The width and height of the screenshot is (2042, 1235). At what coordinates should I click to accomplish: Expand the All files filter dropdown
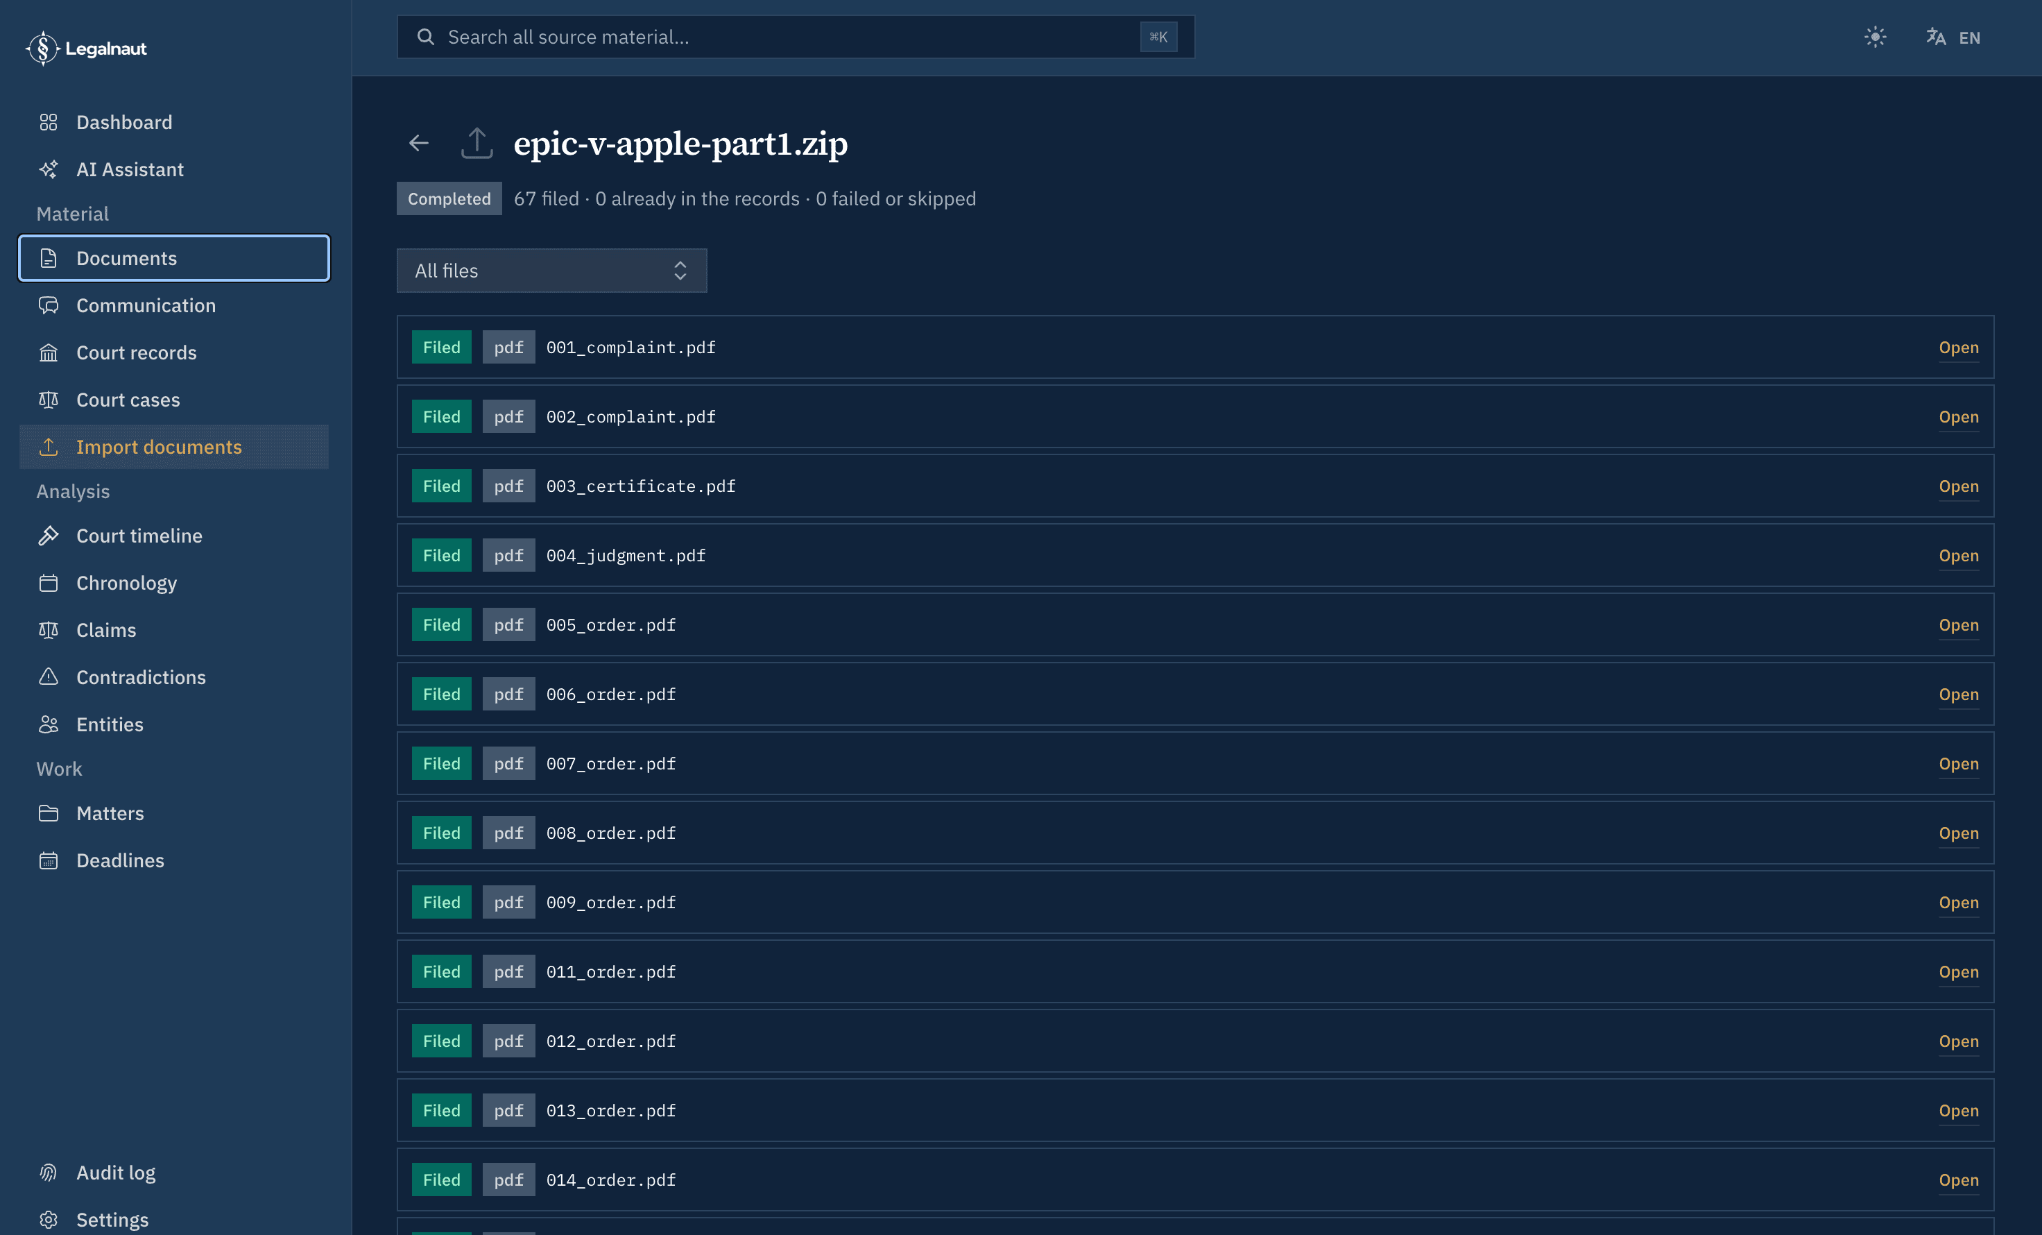click(552, 270)
